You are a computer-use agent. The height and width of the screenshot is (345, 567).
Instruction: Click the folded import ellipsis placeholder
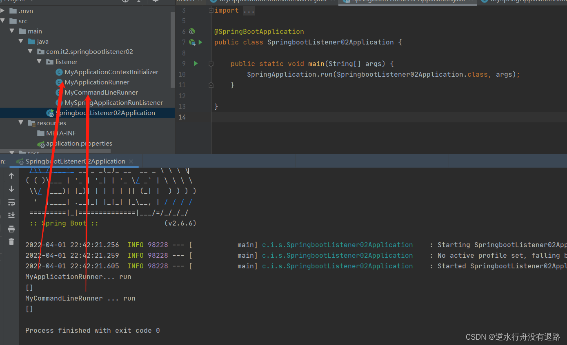[249, 11]
